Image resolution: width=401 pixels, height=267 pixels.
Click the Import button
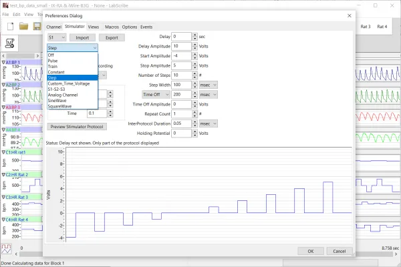82,37
